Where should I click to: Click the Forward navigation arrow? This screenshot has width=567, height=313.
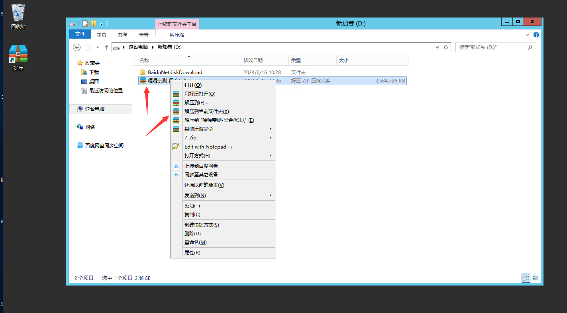point(88,47)
